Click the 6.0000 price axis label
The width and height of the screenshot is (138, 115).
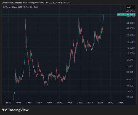pos(130,72)
